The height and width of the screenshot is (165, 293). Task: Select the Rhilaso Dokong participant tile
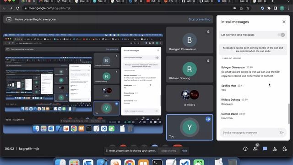[190, 69]
